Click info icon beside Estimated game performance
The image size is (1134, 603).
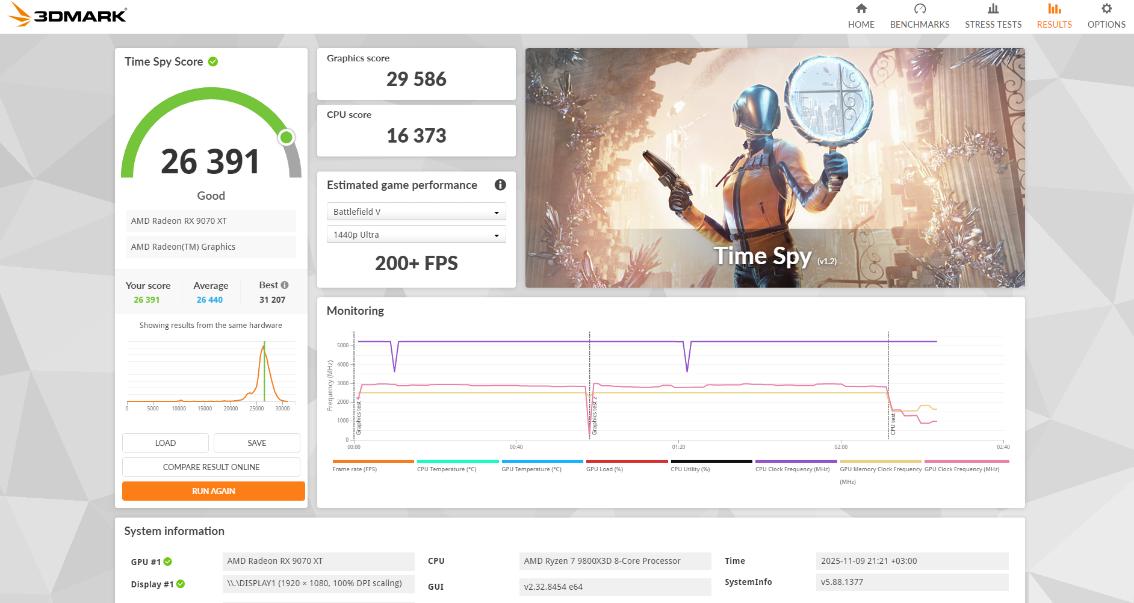click(500, 185)
